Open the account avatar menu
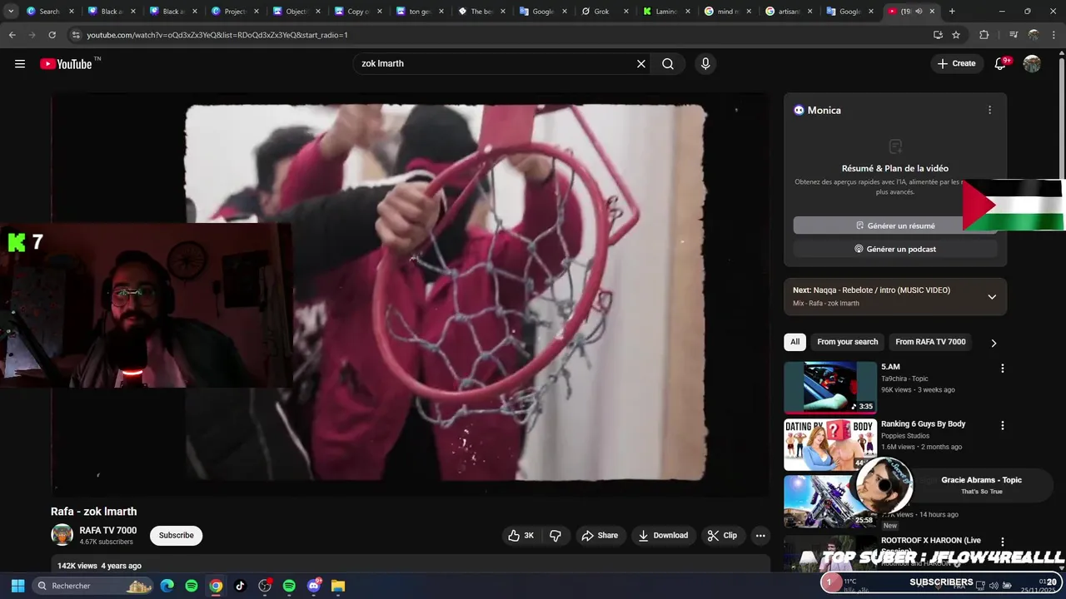The image size is (1066, 599). click(x=1032, y=64)
